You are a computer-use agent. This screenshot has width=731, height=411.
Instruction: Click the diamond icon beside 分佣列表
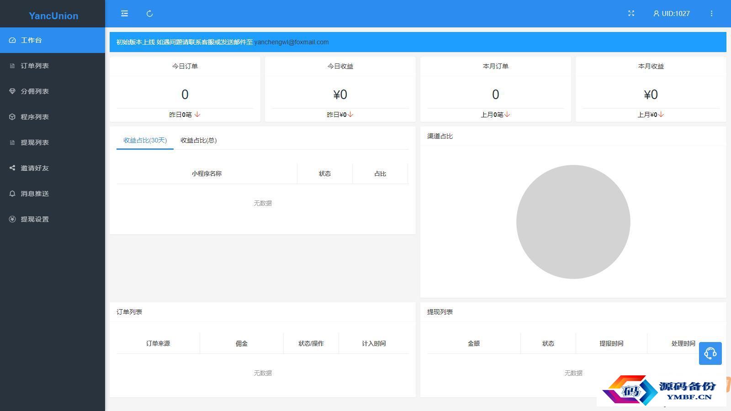12,91
